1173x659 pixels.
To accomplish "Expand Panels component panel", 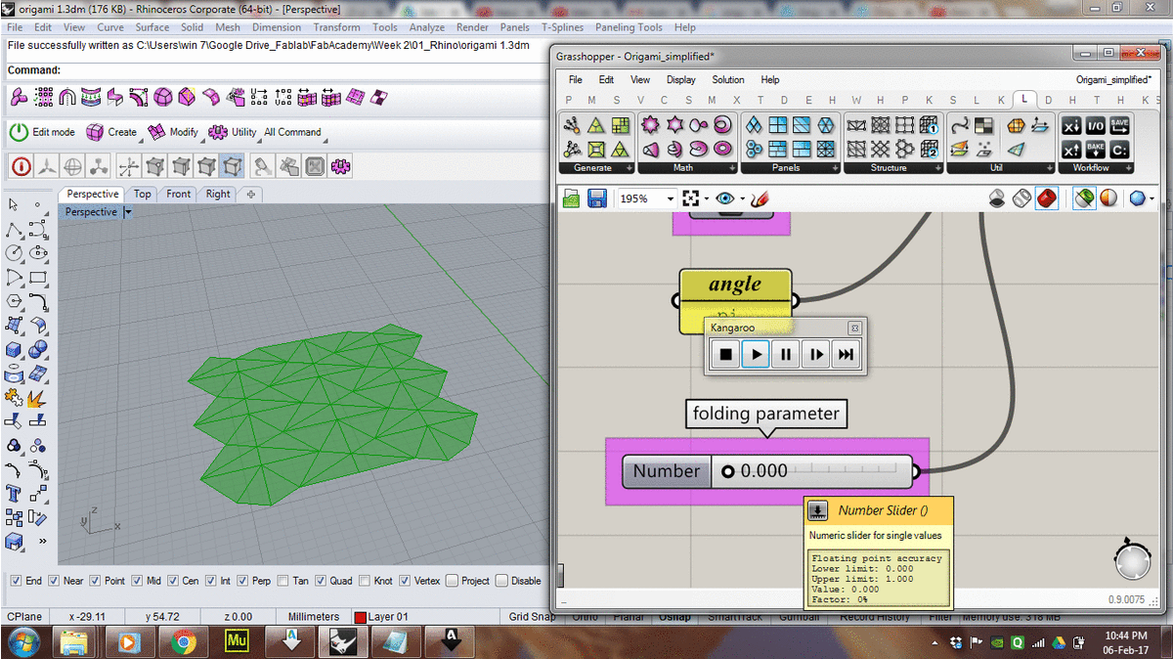I will pyautogui.click(x=834, y=168).
